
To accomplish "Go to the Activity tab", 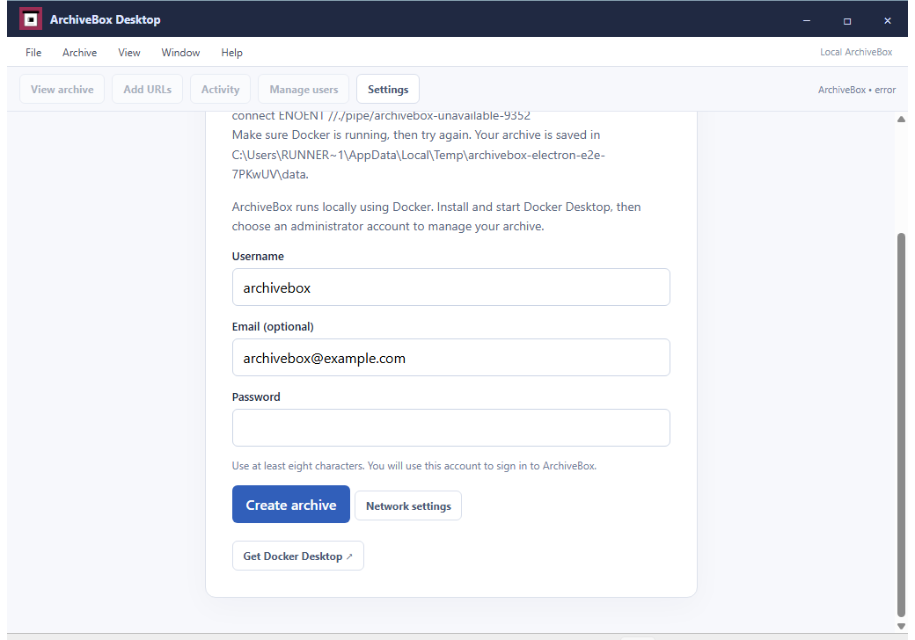I will (220, 89).
